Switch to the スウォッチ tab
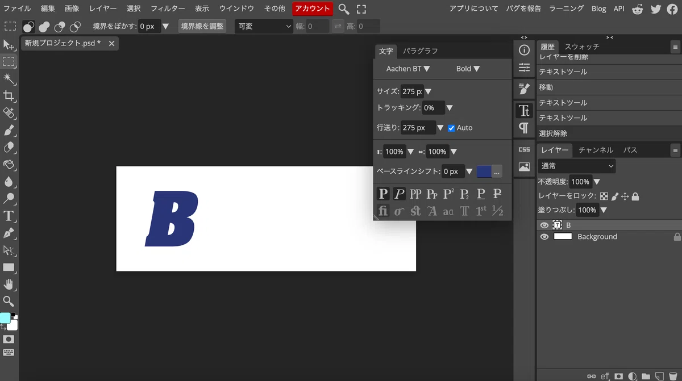This screenshot has height=381, width=682. click(x=582, y=47)
